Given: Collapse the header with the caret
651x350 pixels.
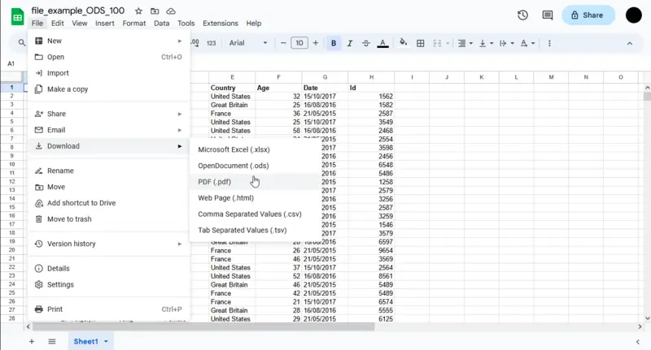Looking at the screenshot, I should click(629, 44).
